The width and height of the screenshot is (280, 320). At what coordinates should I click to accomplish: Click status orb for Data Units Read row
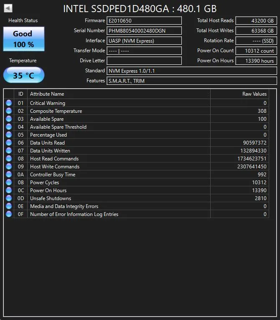click(9, 142)
